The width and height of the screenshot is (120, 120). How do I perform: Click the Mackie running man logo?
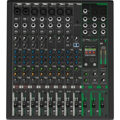click(x=84, y=40)
